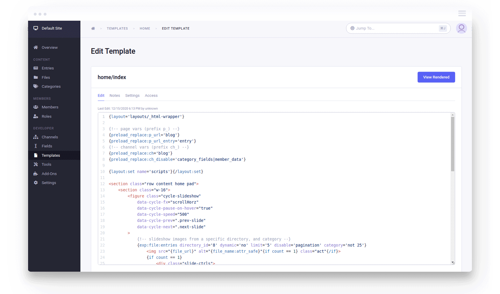Click the Roles user icon
This screenshot has width=500, height=294.
tap(36, 116)
